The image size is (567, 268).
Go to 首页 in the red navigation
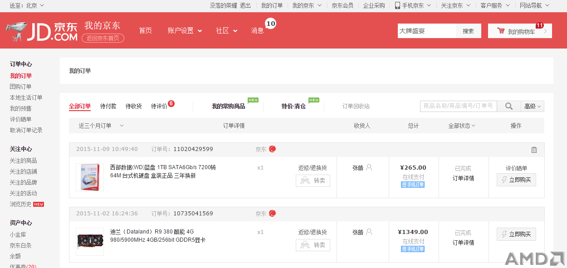point(146,30)
